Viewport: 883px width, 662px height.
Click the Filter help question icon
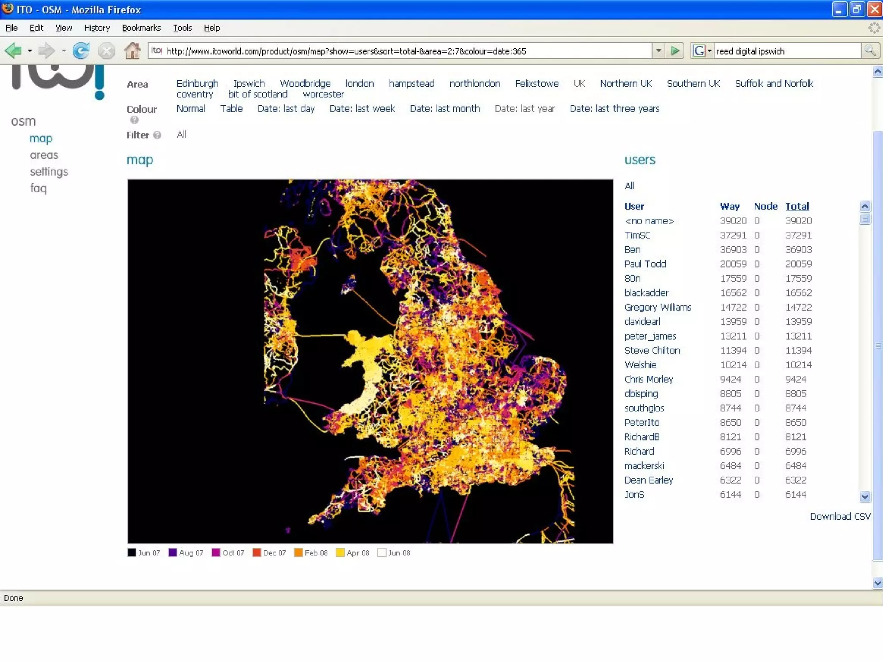pyautogui.click(x=157, y=135)
